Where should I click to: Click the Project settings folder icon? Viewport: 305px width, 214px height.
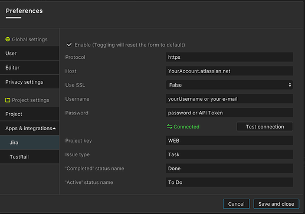click(8, 100)
